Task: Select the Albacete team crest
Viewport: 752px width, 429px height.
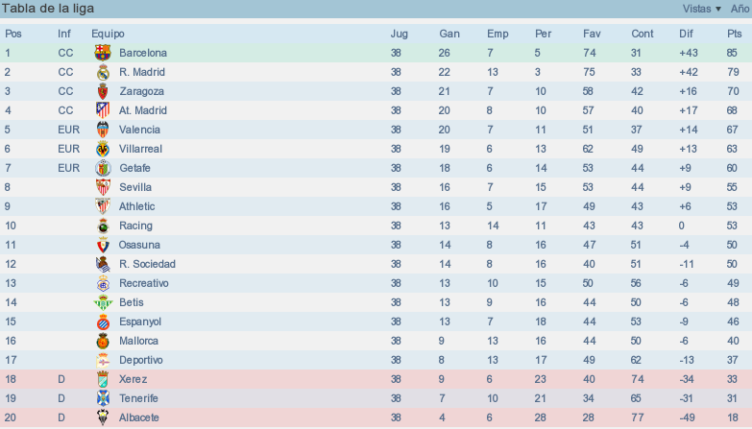Action: pos(103,417)
